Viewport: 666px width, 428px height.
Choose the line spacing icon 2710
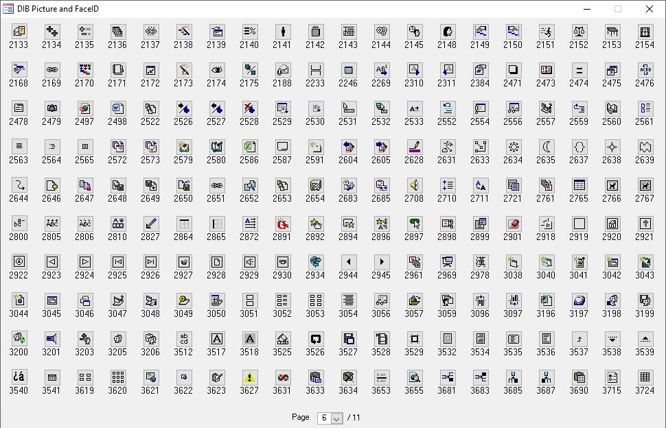coord(447,185)
